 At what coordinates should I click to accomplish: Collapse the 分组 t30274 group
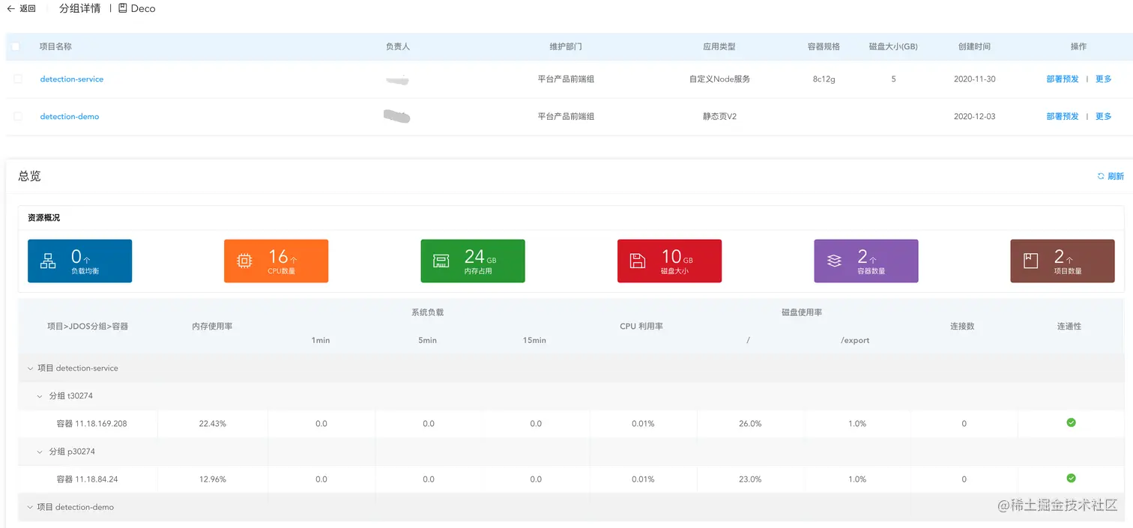[x=40, y=395]
